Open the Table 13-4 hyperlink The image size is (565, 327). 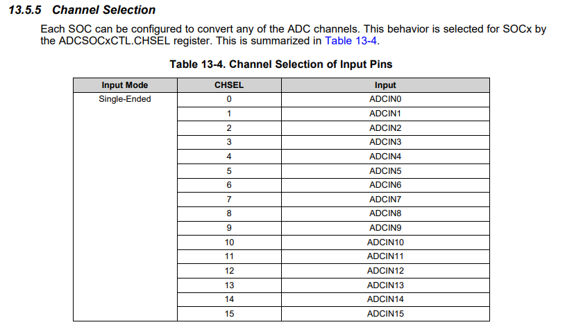coord(352,41)
